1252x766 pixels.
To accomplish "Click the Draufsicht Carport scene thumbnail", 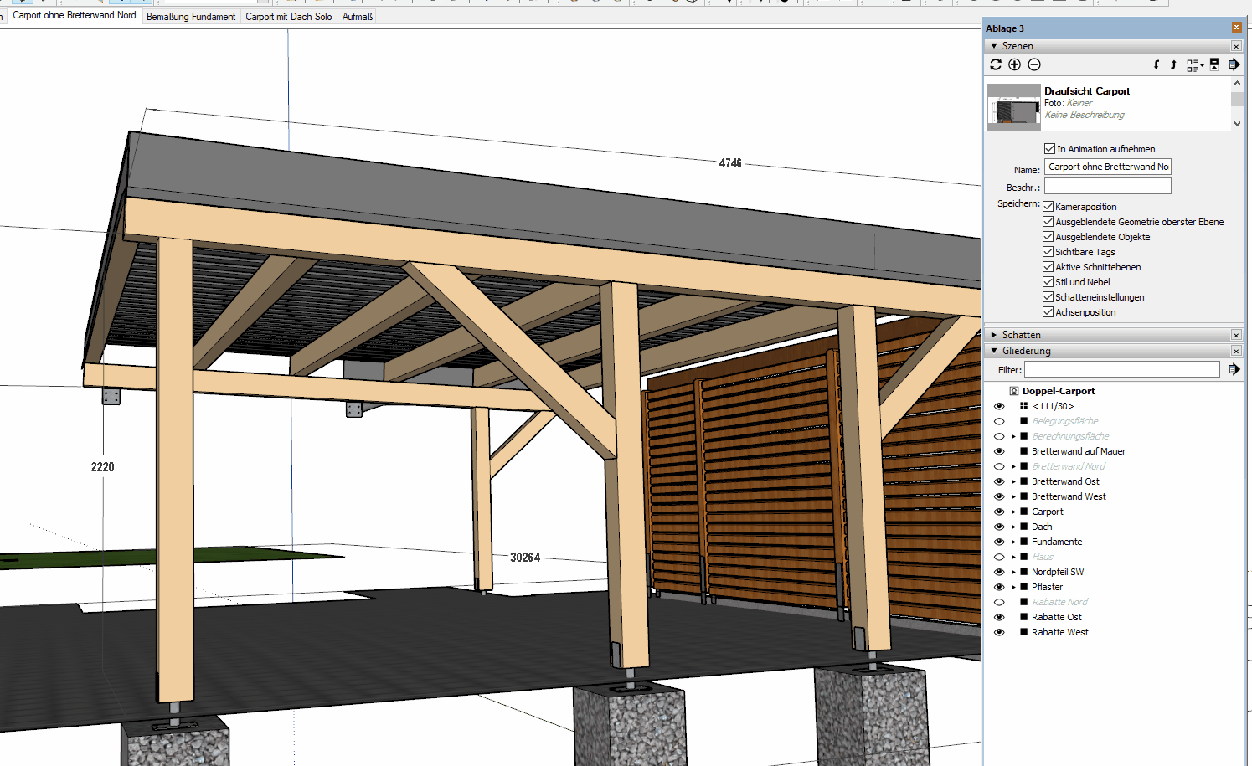I will point(1013,106).
